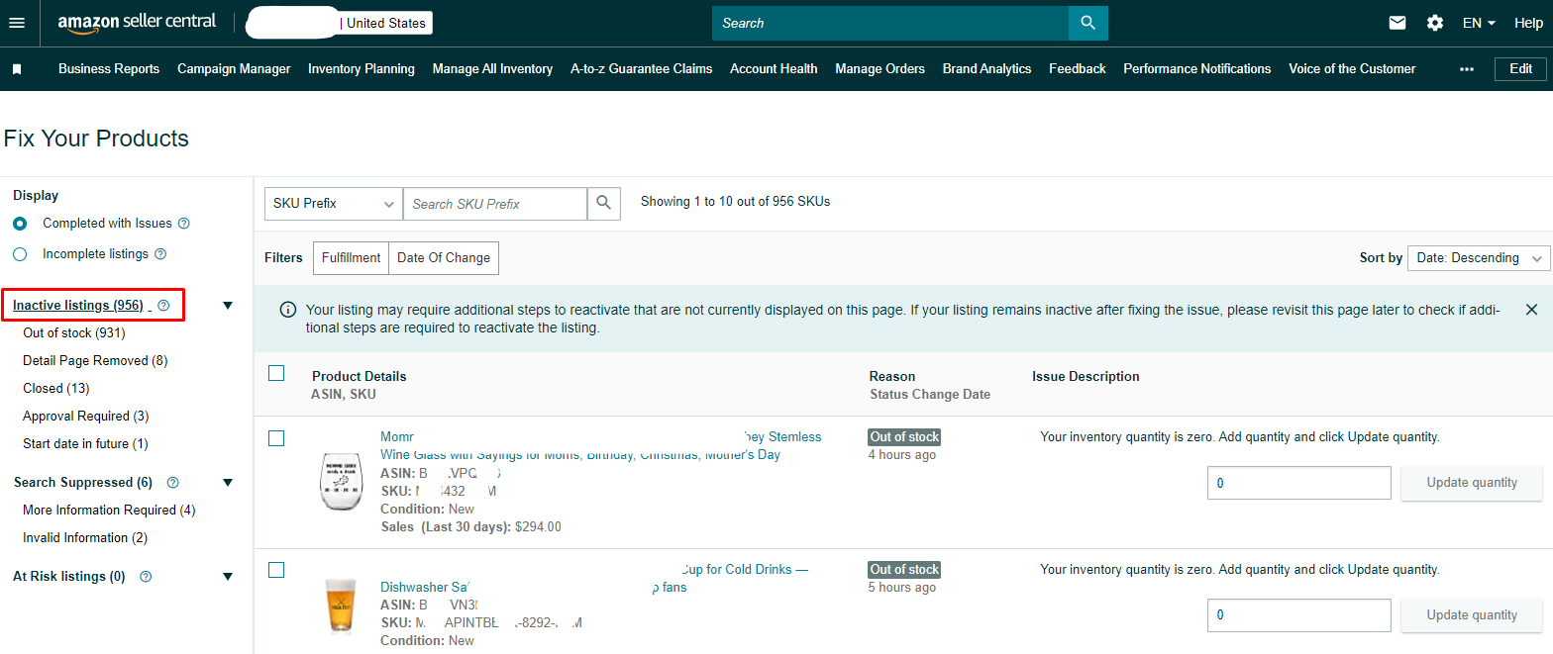This screenshot has height=654, width=1553.
Task: Click Update quantity for the wine glass
Action: click(x=1472, y=483)
